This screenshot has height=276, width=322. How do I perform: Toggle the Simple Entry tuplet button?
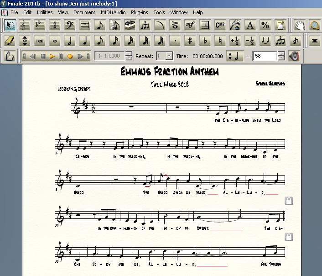[280, 41]
